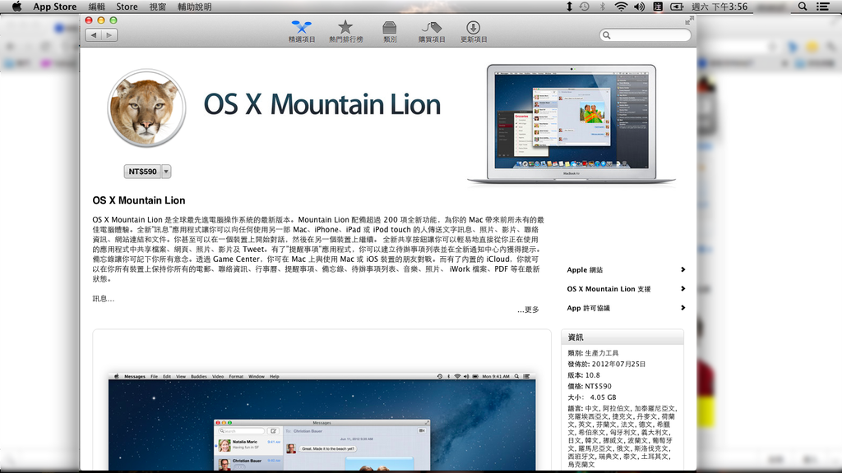Open the Apple 網站 link
Screen dimensions: 842x473
[585, 269]
